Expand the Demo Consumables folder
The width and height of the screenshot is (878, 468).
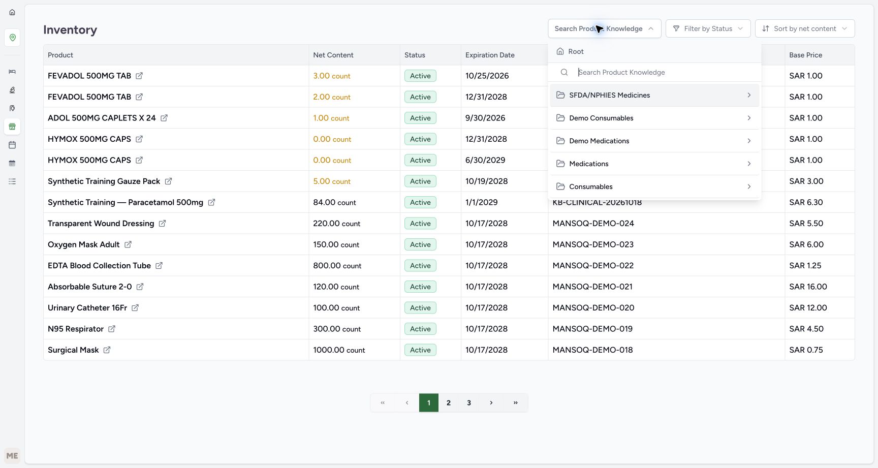[654, 118]
